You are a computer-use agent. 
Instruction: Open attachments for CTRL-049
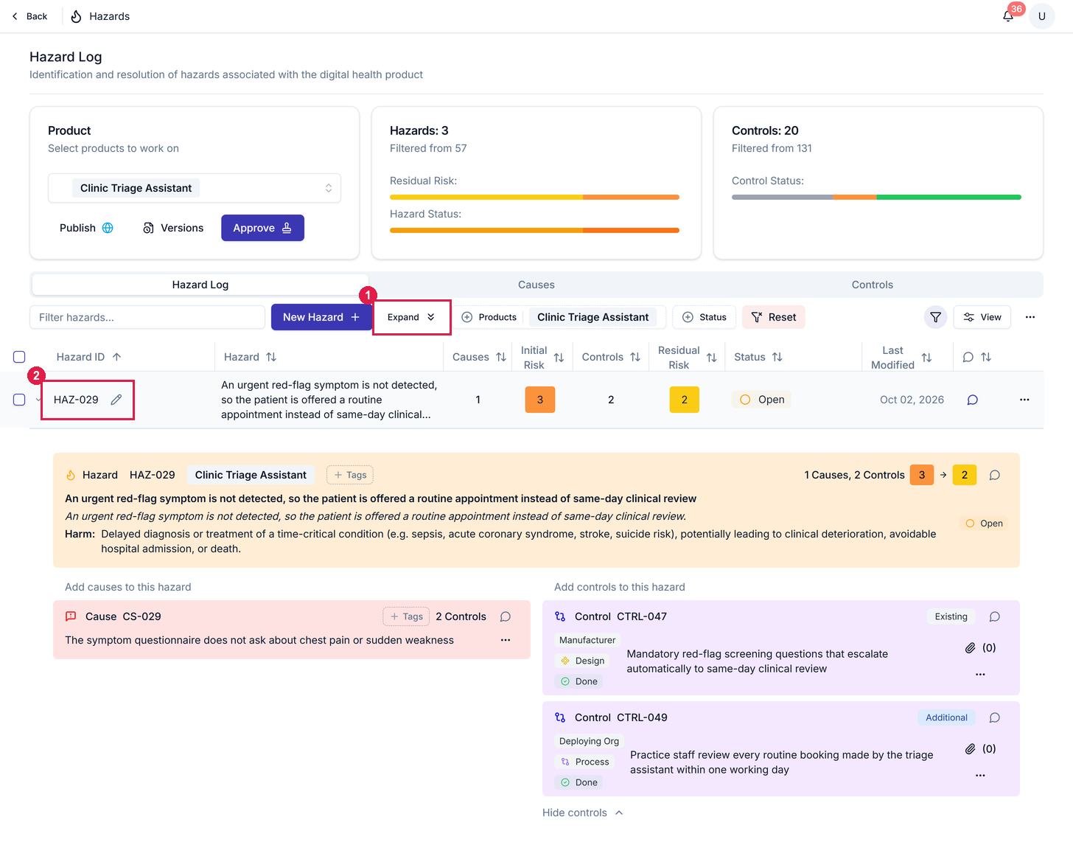coord(980,749)
